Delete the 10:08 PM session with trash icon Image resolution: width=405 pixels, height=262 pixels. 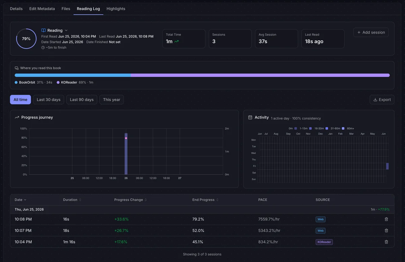point(386,219)
